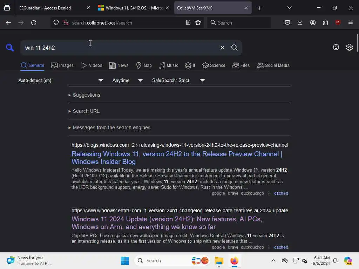Open Copilot preview from the taskbar
The image size is (359, 269).
click(x=348, y=261)
